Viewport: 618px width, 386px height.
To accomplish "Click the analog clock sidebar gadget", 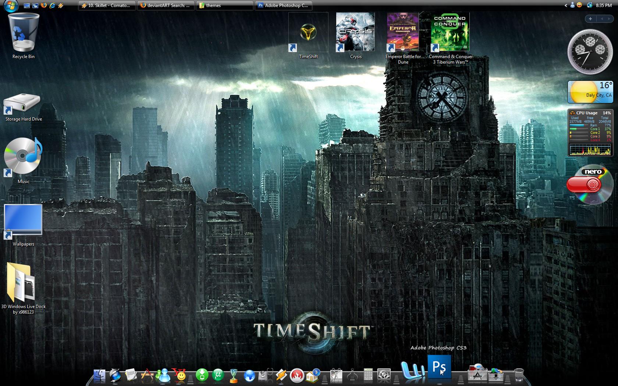I will (x=590, y=52).
